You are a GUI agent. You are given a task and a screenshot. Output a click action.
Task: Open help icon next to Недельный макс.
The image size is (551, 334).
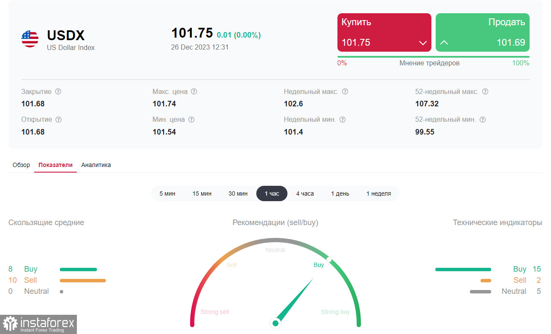tap(345, 91)
